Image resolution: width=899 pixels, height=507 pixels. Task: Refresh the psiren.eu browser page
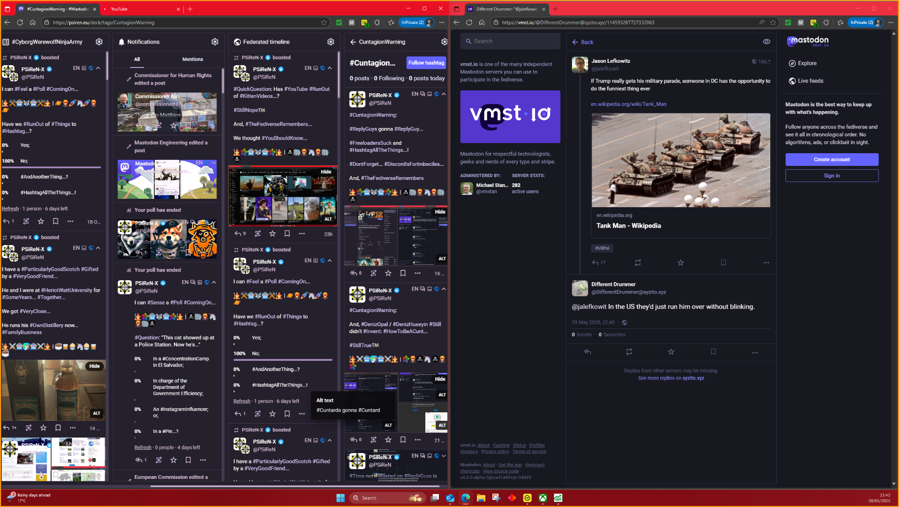tap(20, 22)
